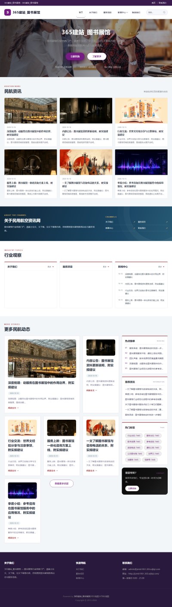172x607 pixels.
Task: Select the 行业动态-7445 tag
Action: click(x=134, y=435)
